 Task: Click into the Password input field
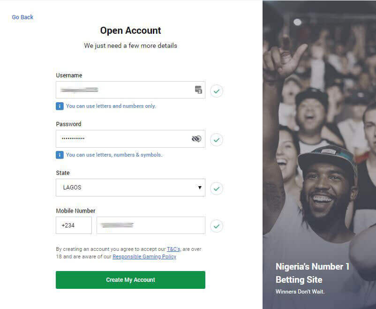click(122, 139)
